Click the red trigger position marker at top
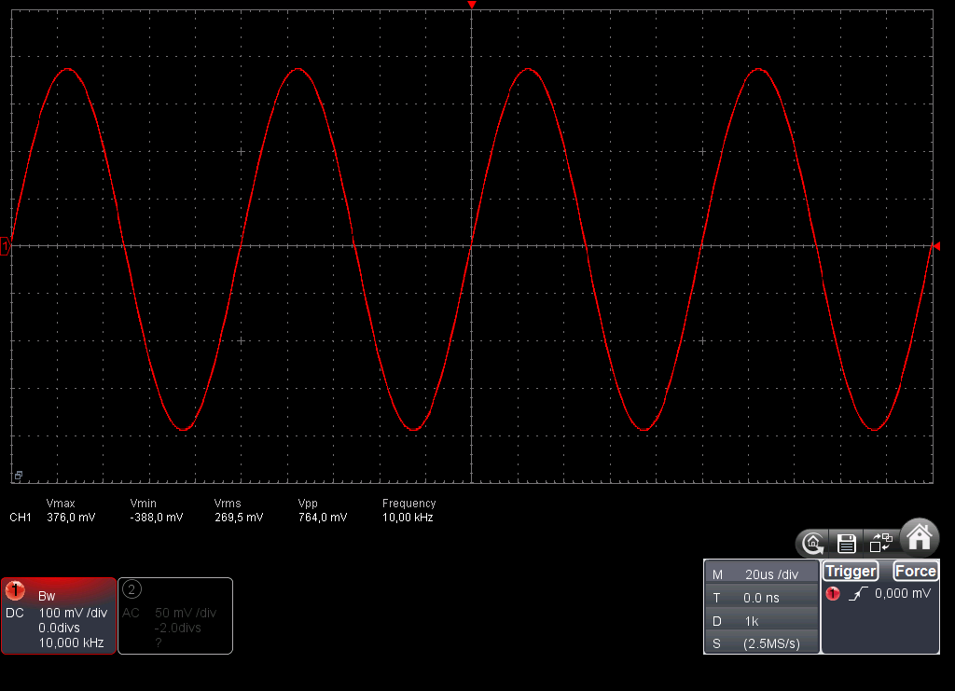This screenshot has height=691, width=955. point(472,6)
